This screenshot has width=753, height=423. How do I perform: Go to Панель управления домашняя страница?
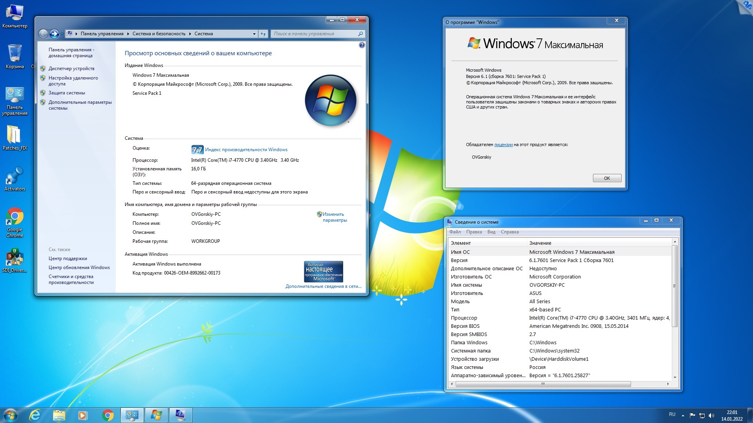(x=71, y=52)
